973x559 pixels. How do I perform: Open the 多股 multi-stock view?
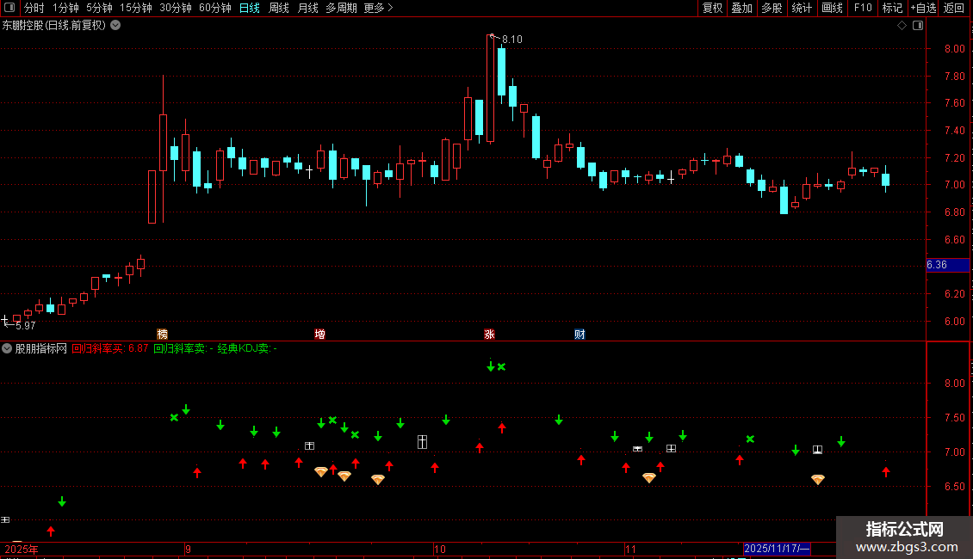coord(772,8)
